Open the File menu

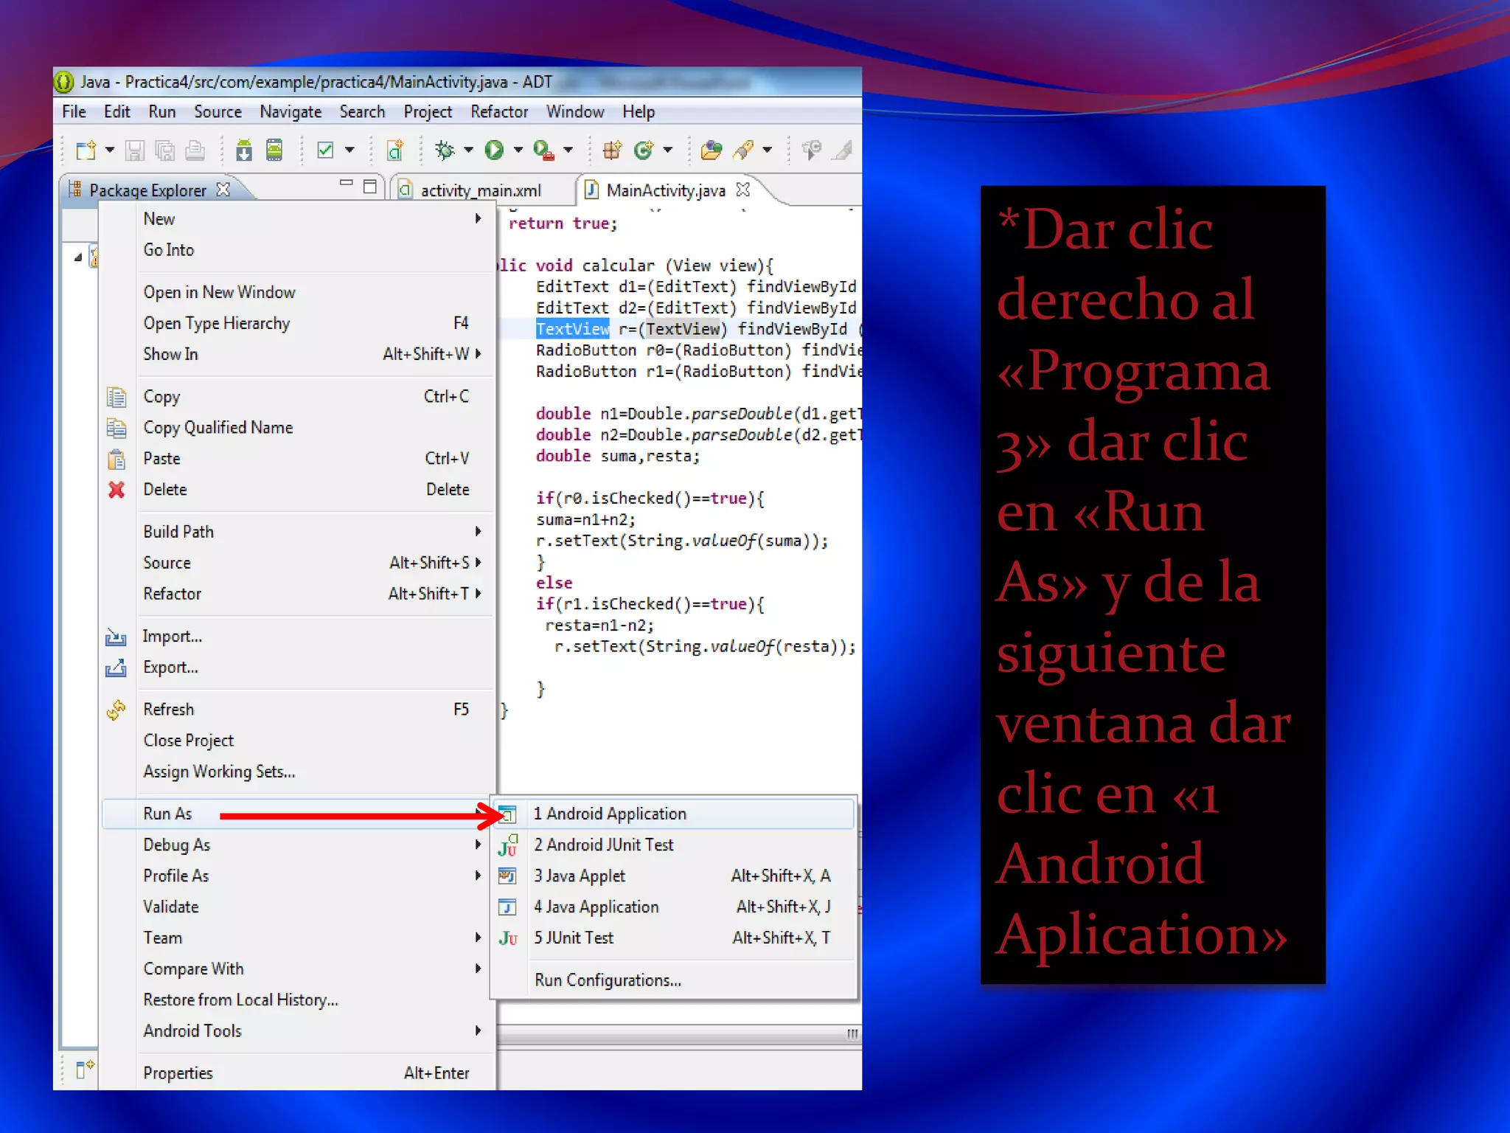pos(74,112)
